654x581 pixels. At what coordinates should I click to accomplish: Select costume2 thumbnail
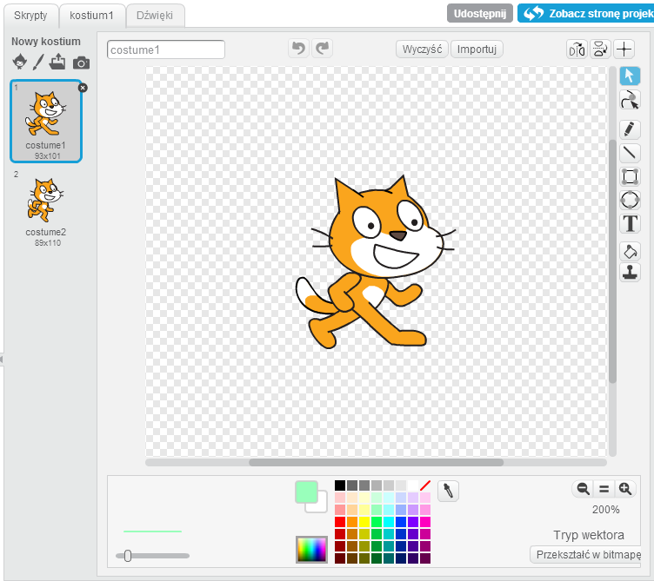pyautogui.click(x=46, y=208)
